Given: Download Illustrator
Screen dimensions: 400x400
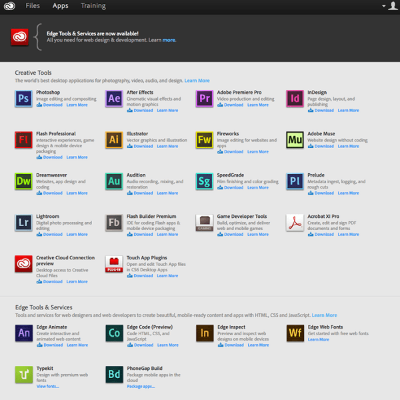Looking at the screenshot, I should click(x=140, y=146).
